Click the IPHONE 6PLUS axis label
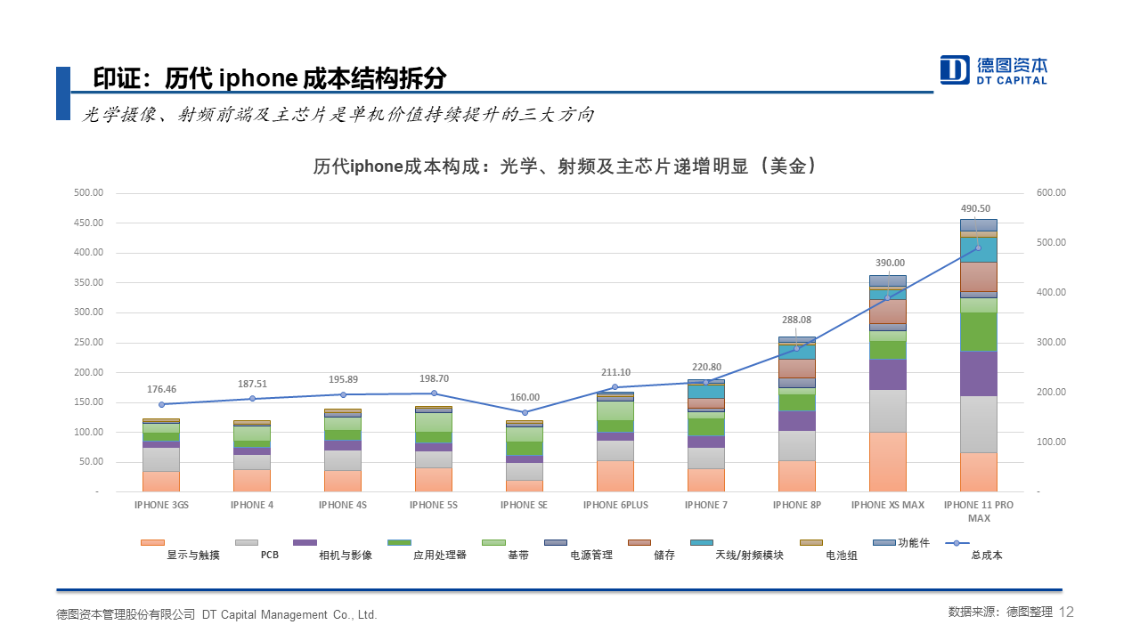1140x641 pixels. click(x=615, y=505)
